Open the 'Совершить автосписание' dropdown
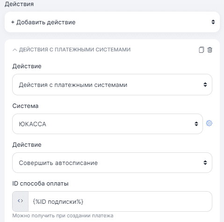This screenshot has width=224, height=222. (112, 163)
